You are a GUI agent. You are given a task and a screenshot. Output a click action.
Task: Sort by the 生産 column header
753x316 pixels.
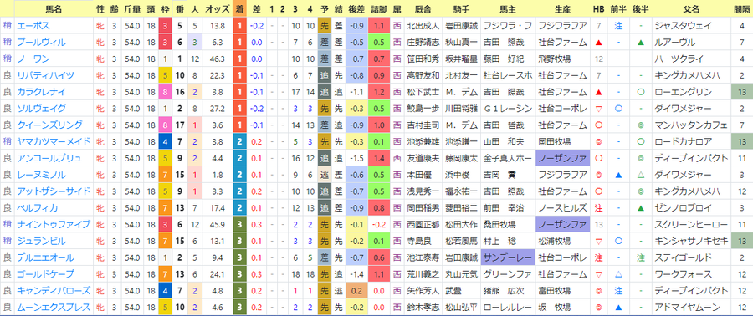tap(563, 8)
